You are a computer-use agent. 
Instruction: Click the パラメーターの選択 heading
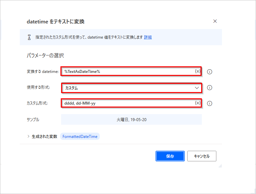click(x=45, y=55)
